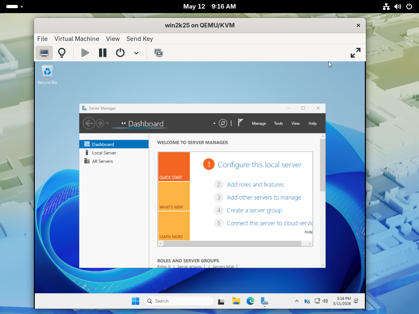Click welcome tile scroll right arrow
Viewport: 419px width, 314px height.
310,244
